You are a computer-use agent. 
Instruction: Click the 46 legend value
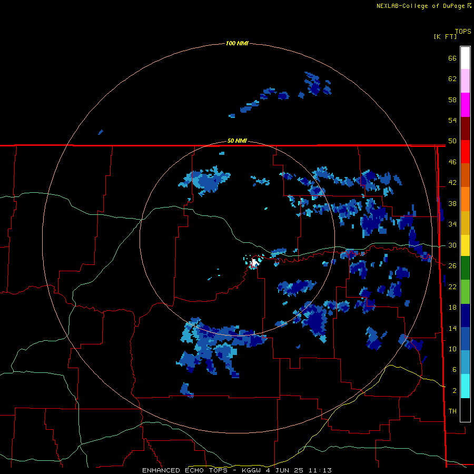click(452, 162)
